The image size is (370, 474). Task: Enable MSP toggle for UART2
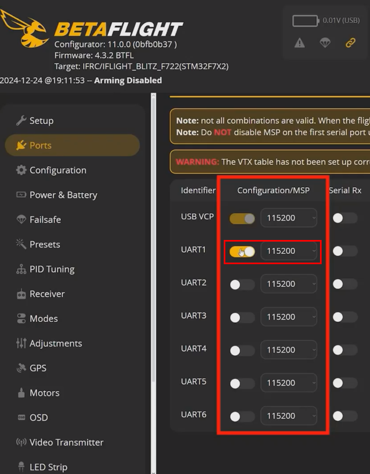pos(242,285)
